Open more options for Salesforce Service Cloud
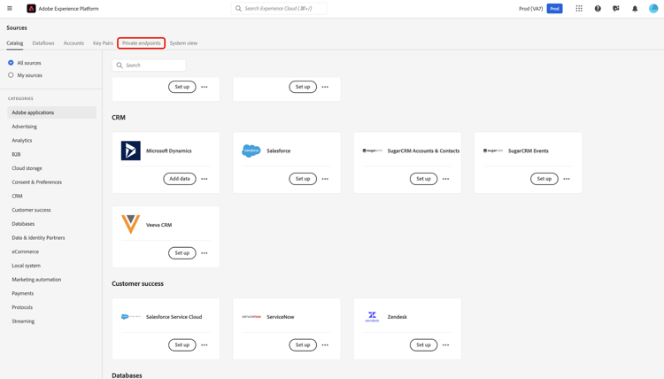The image size is (664, 379). pos(205,344)
